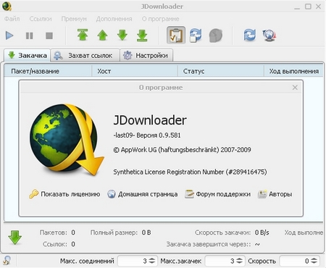This screenshot has width=326, height=268.
Task: Maximize the JDownloader window
Action: 308,7
